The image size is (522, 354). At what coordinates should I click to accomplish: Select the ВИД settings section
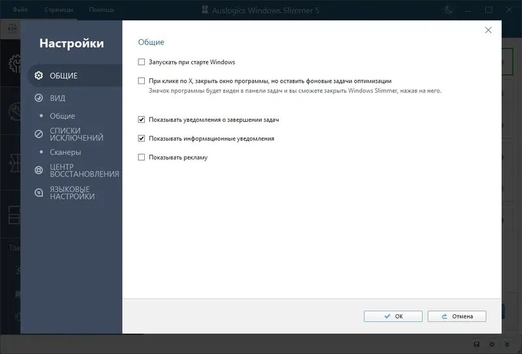pyautogui.click(x=57, y=98)
